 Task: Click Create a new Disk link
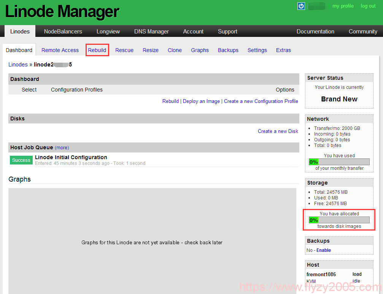(278, 131)
